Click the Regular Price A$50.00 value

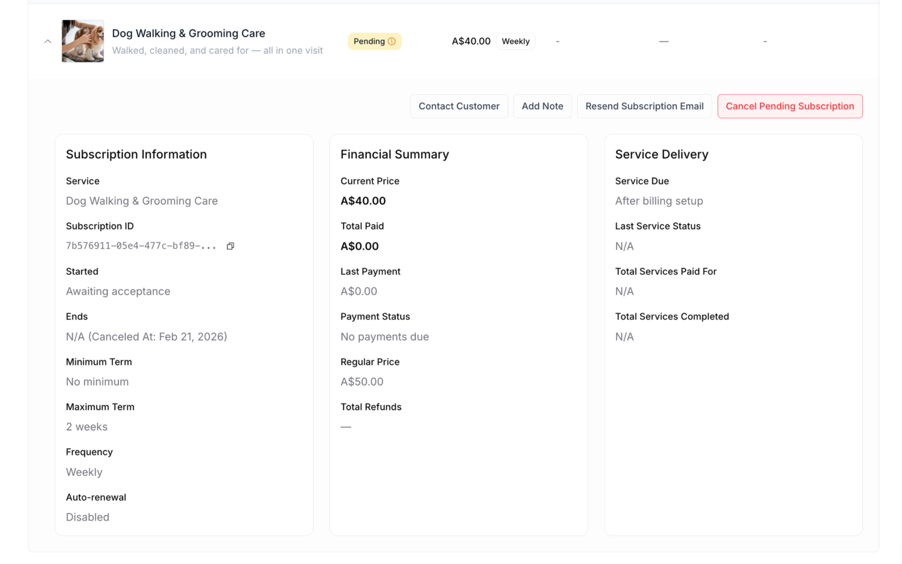pos(362,382)
